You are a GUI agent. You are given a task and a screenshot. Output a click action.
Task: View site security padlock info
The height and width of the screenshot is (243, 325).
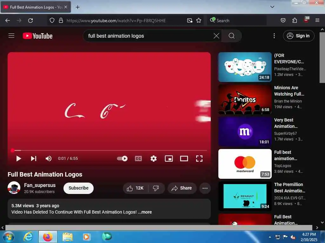coord(61,20)
